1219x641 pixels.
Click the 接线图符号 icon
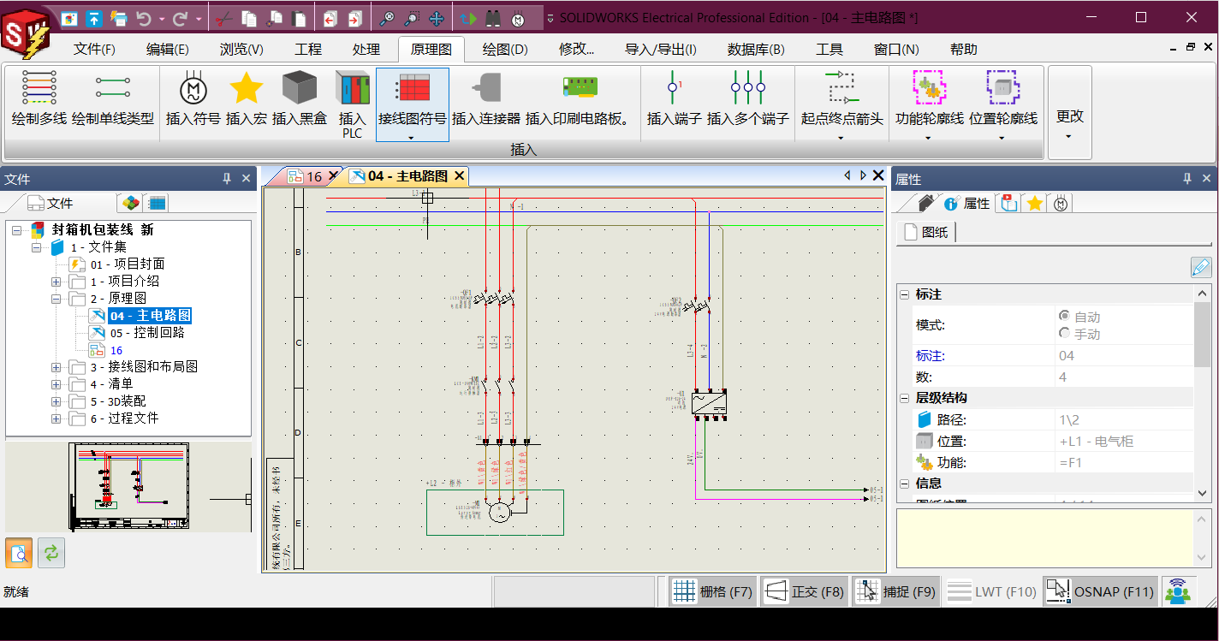click(413, 88)
